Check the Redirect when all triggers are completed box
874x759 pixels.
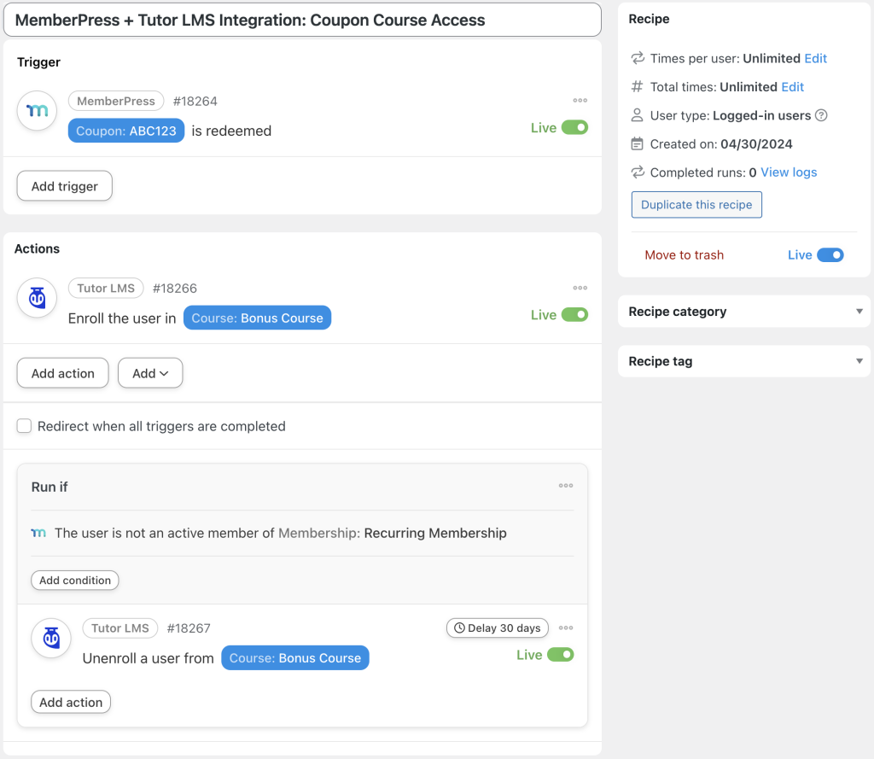[24, 424]
